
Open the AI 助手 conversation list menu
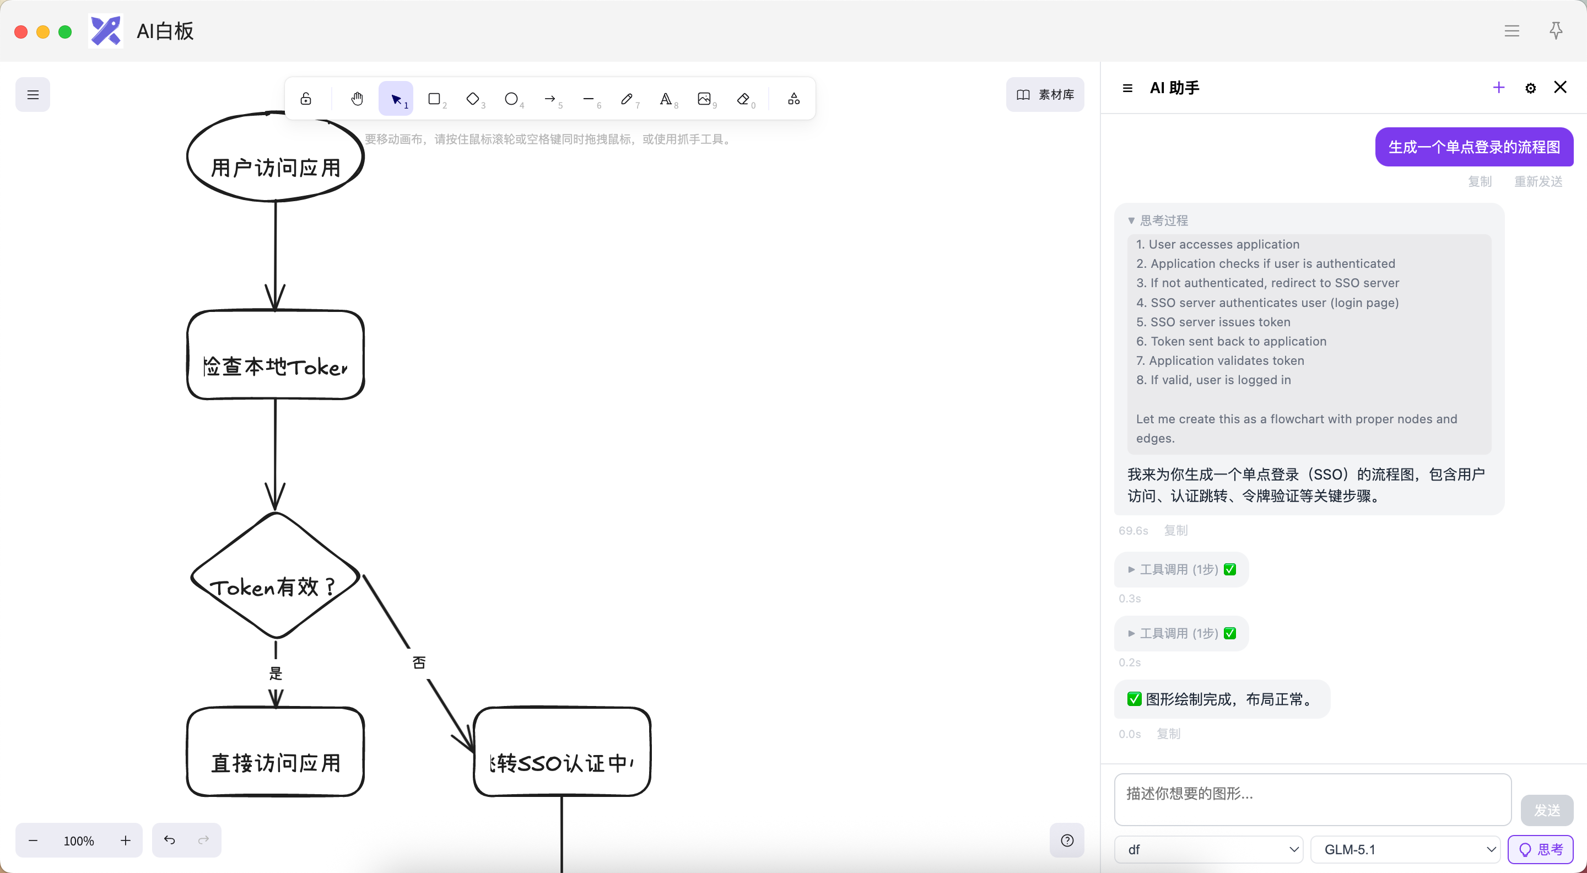[1127, 88]
